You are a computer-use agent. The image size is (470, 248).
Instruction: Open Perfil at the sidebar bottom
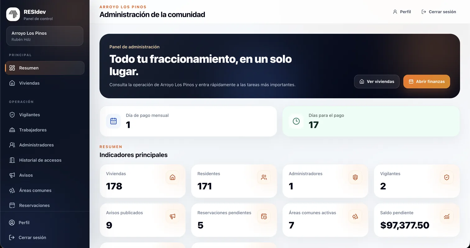pos(45,223)
